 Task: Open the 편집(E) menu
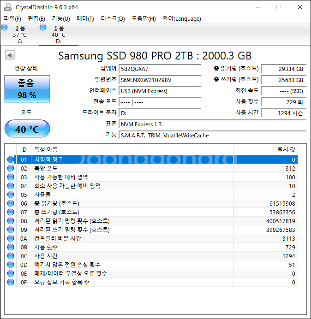36,19
